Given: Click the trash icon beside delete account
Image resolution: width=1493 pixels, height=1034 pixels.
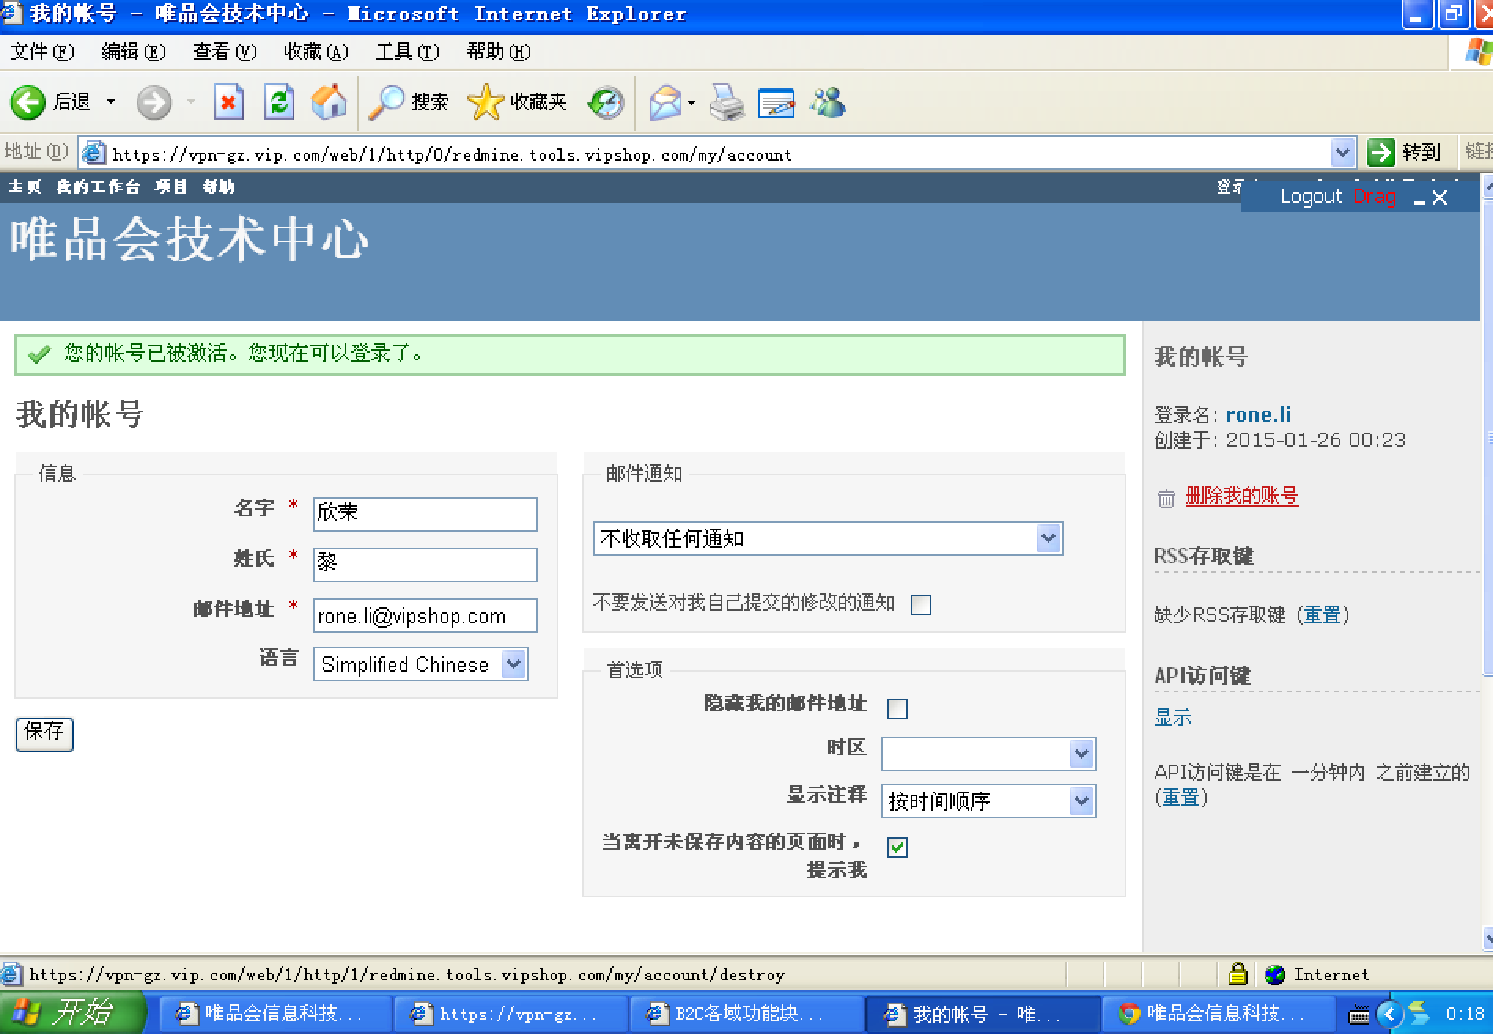Looking at the screenshot, I should (x=1166, y=498).
